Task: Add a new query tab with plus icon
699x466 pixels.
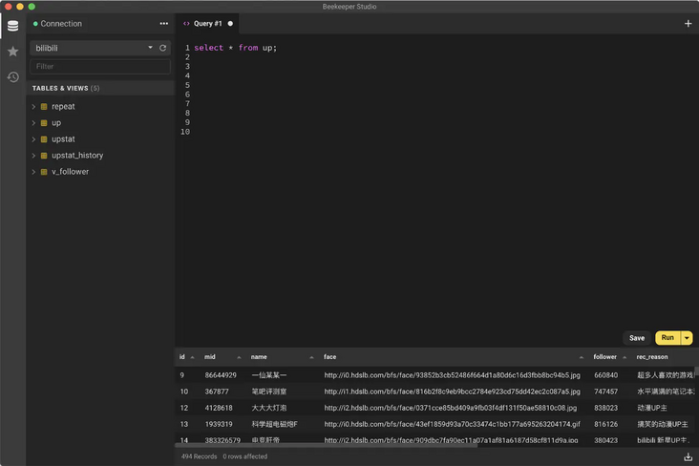Action: click(x=688, y=23)
